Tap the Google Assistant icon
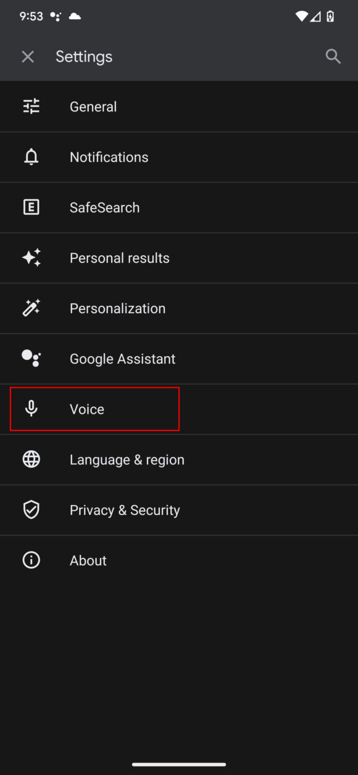358x775 pixels. coord(31,358)
